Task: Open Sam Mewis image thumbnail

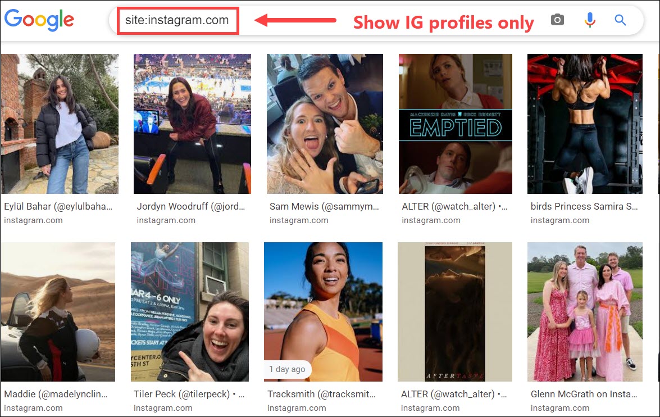Action: [325, 124]
